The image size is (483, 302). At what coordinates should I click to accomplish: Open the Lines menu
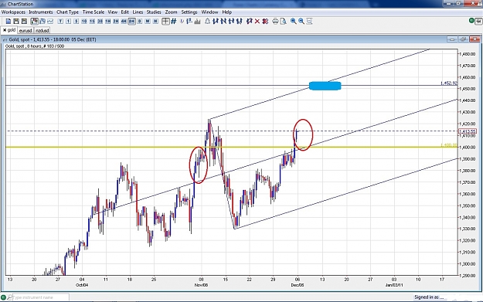pos(138,12)
